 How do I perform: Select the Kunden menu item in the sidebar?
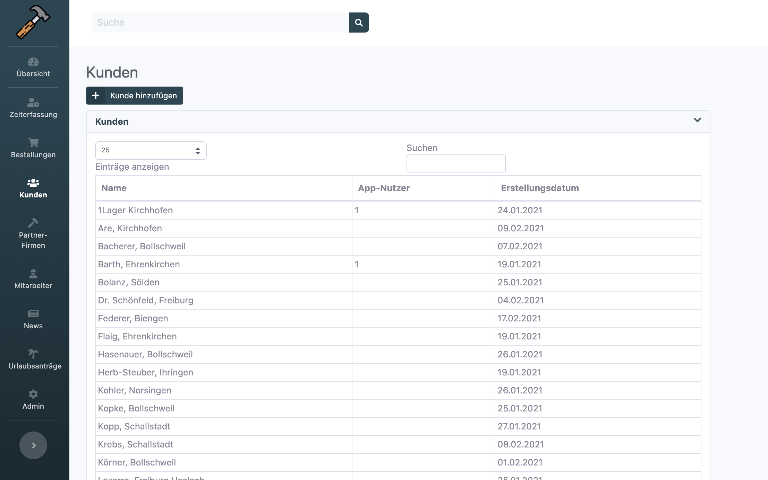[x=33, y=188]
